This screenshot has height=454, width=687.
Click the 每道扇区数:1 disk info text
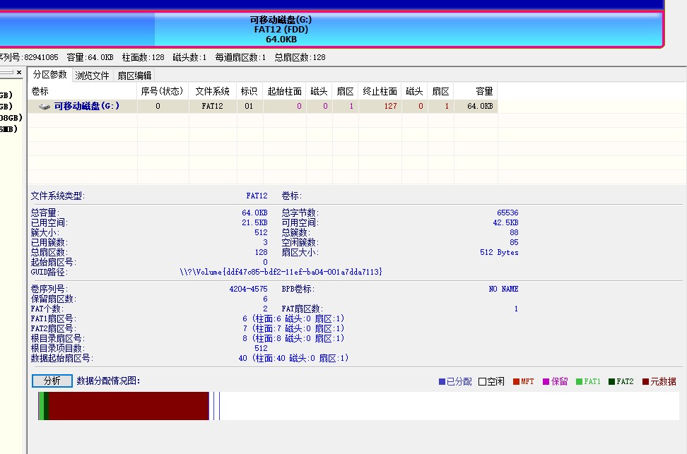point(240,57)
